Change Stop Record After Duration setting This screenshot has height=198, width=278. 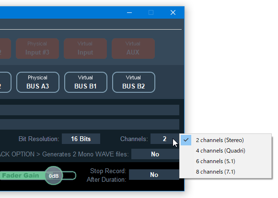(154, 175)
